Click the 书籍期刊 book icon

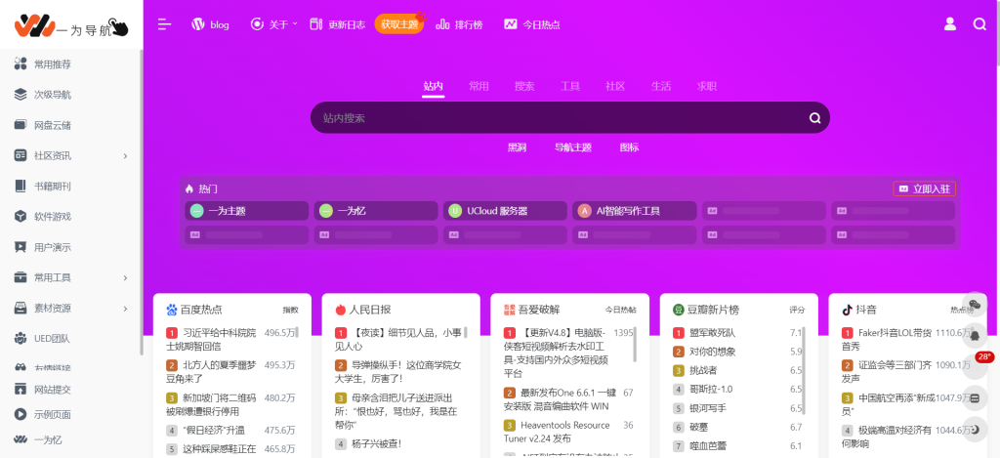(x=21, y=187)
